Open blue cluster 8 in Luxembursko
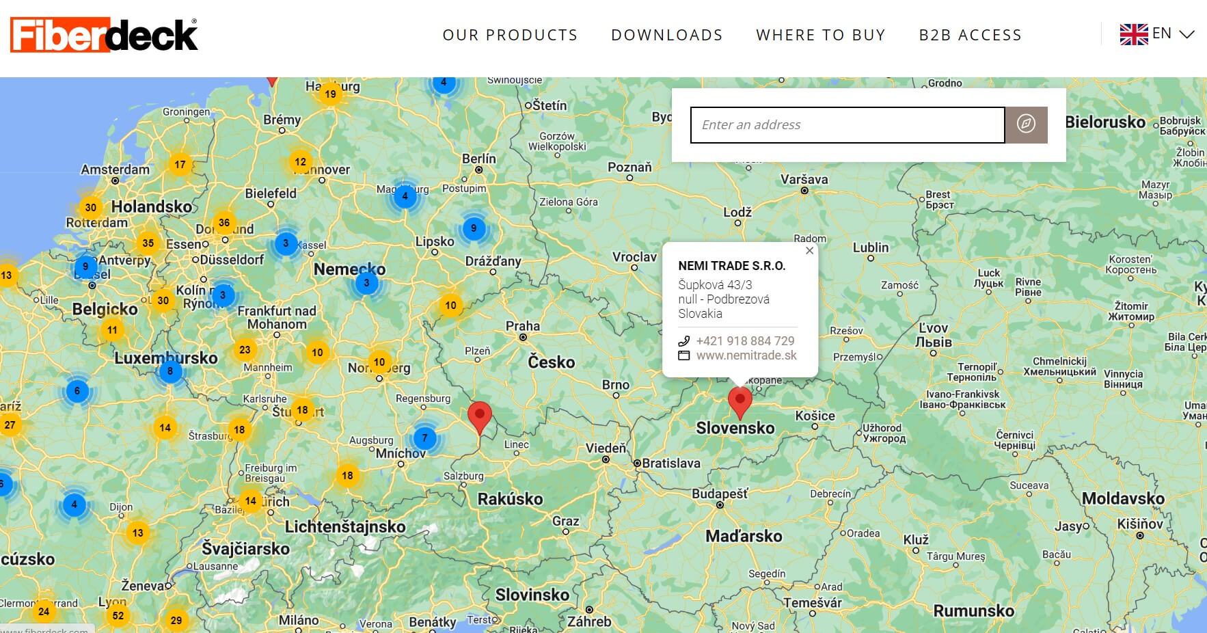Screen dimensions: 1207x633 pyautogui.click(x=170, y=371)
